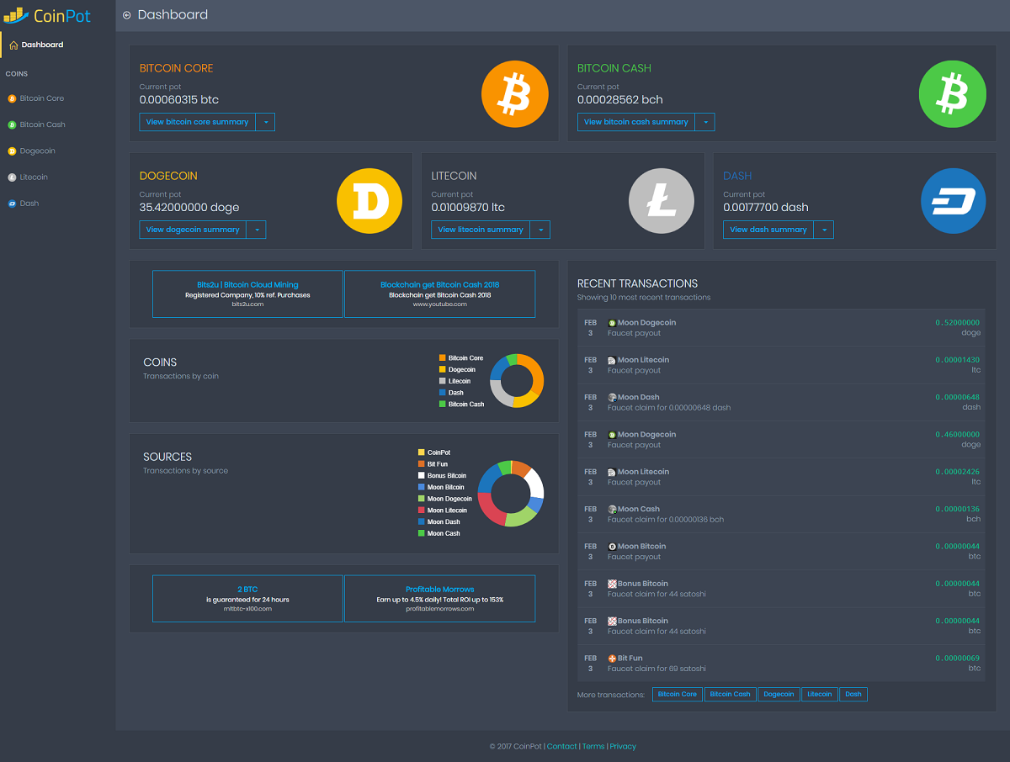This screenshot has height=762, width=1010.
Task: Click View litecoin summary button
Action: pos(481,230)
